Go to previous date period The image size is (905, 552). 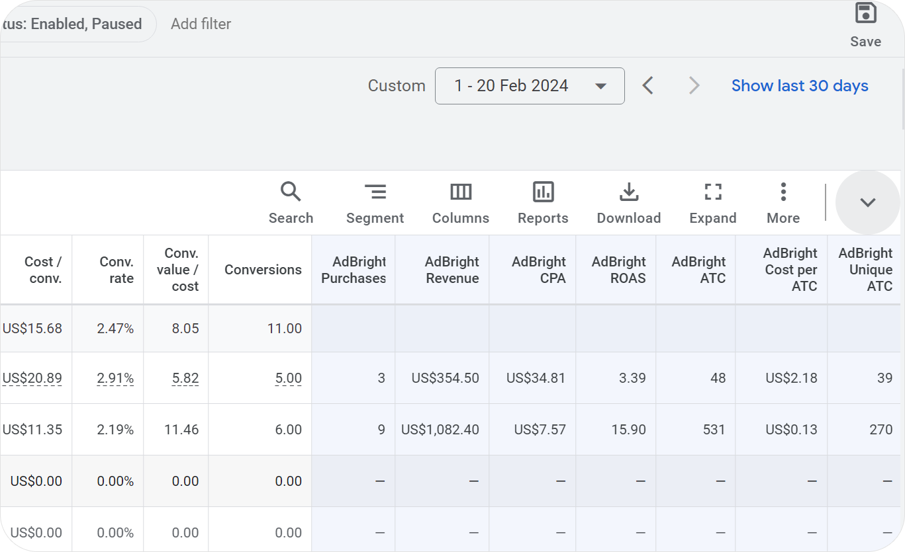pyautogui.click(x=648, y=86)
